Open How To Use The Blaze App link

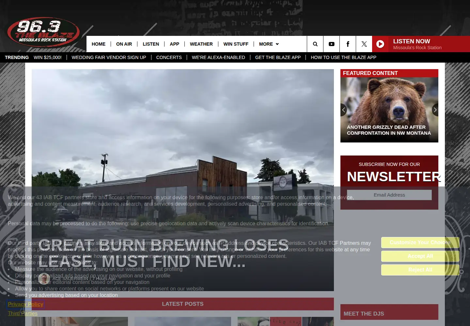tap(343, 57)
